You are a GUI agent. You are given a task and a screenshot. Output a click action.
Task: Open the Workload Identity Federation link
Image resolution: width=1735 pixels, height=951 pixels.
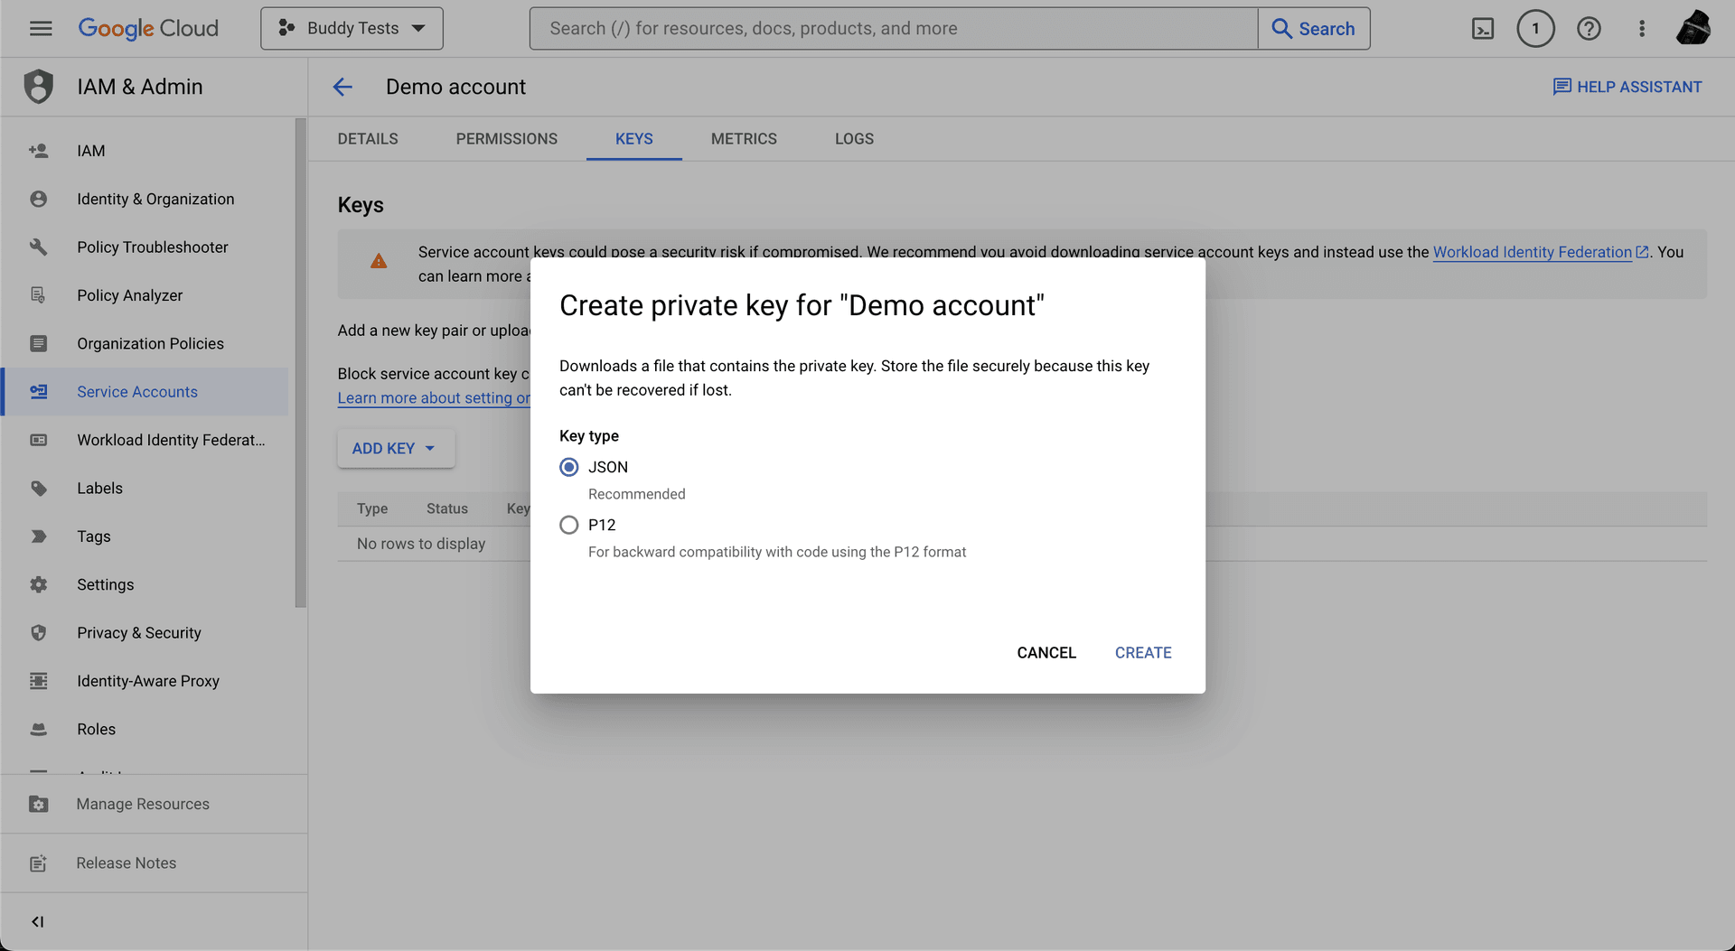[1532, 253]
